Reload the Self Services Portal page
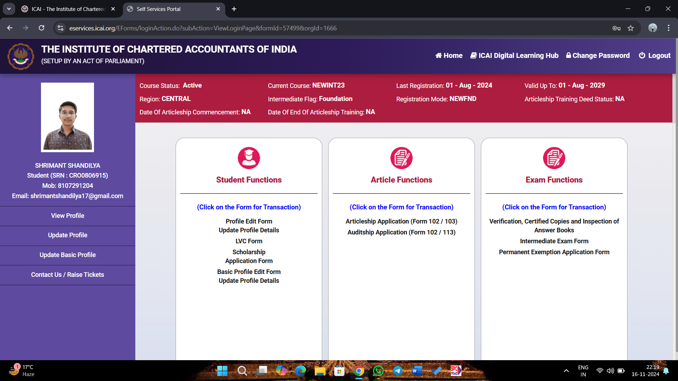This screenshot has height=381, width=678. point(41,28)
